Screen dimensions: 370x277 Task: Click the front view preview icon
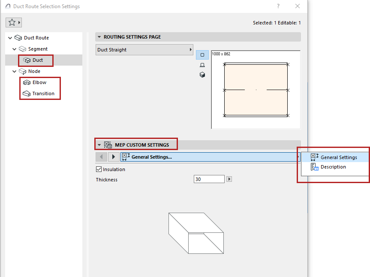[202, 64]
